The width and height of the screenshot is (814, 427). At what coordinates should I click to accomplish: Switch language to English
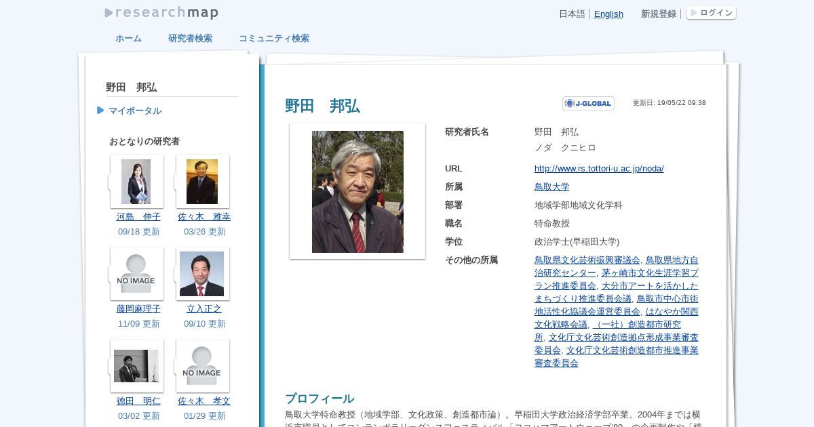[608, 14]
